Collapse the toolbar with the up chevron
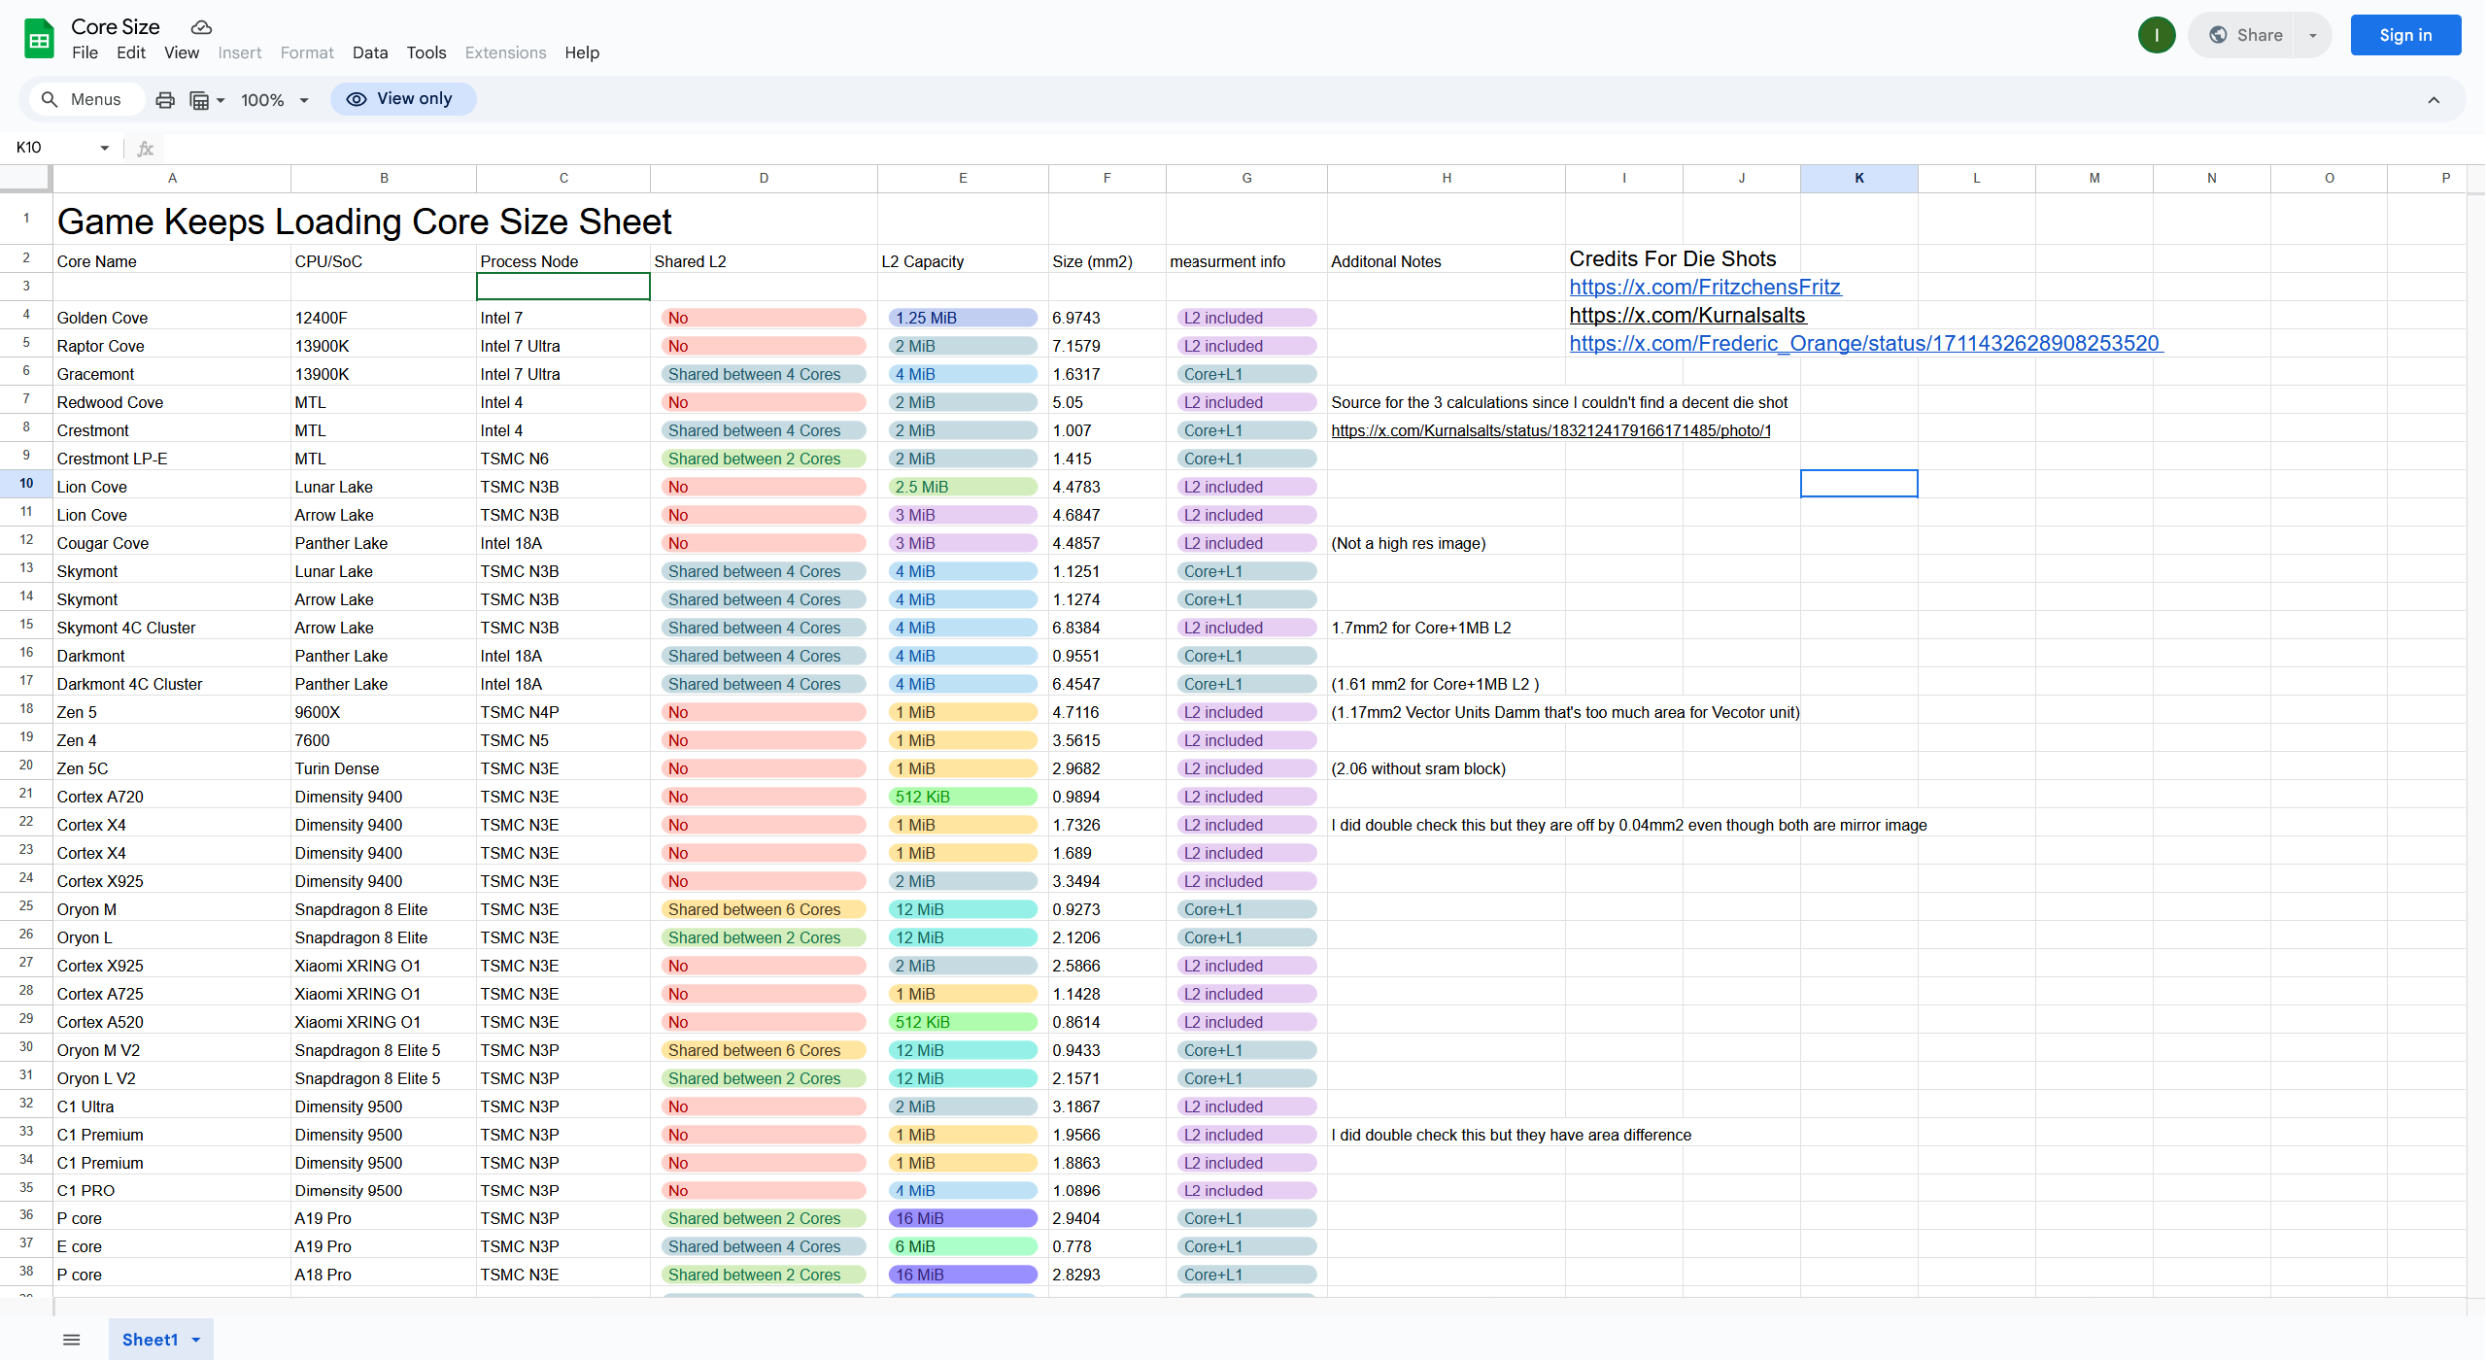This screenshot has width=2486, height=1361. pyautogui.click(x=2434, y=99)
